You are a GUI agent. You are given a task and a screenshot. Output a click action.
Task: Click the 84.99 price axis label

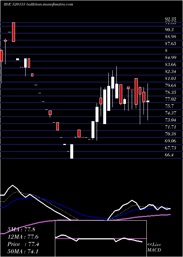171,57
